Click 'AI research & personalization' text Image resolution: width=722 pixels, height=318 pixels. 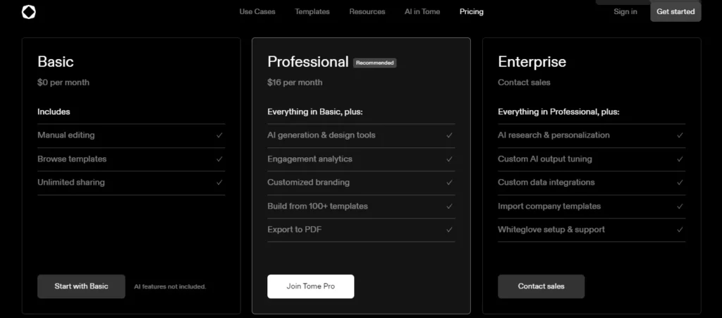554,135
